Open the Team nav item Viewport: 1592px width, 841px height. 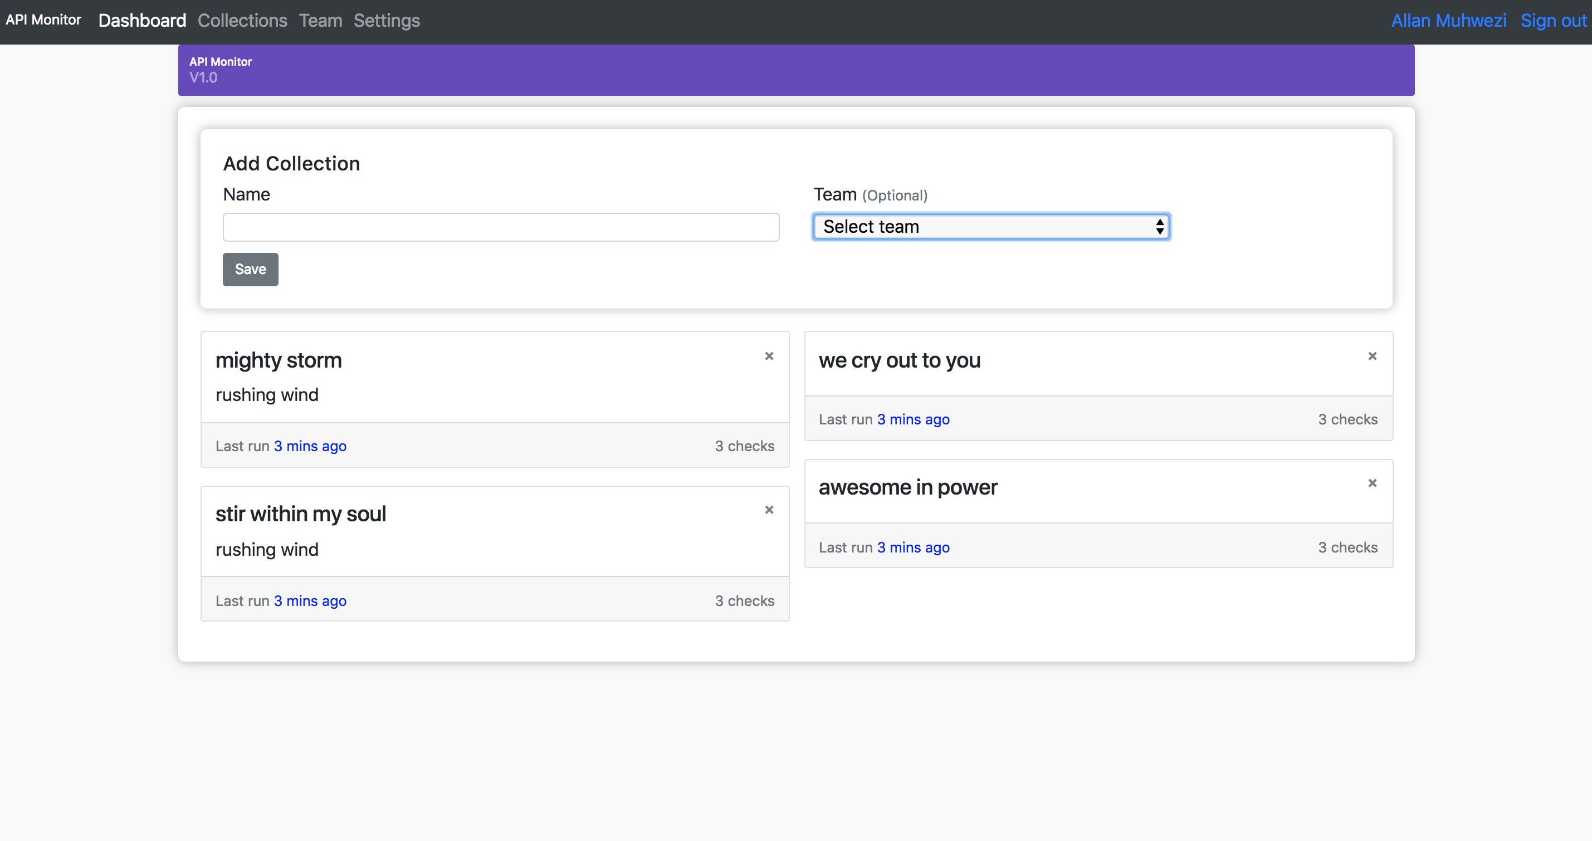point(320,21)
